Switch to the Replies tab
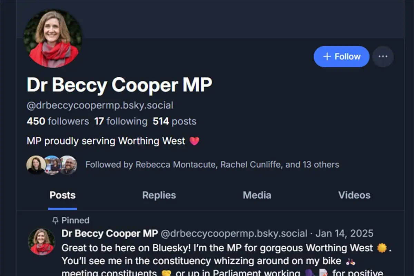 (159, 195)
